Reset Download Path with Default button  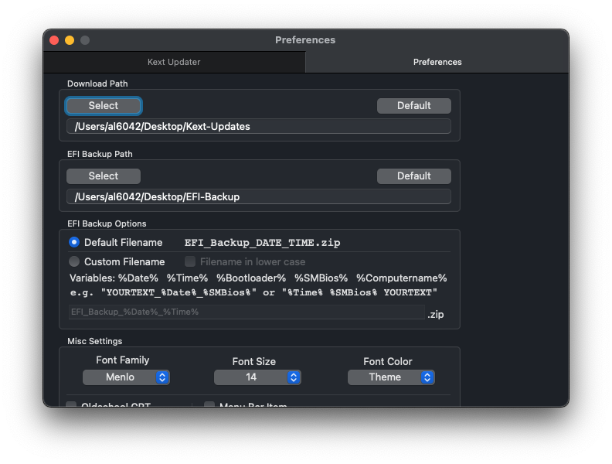[x=413, y=106]
